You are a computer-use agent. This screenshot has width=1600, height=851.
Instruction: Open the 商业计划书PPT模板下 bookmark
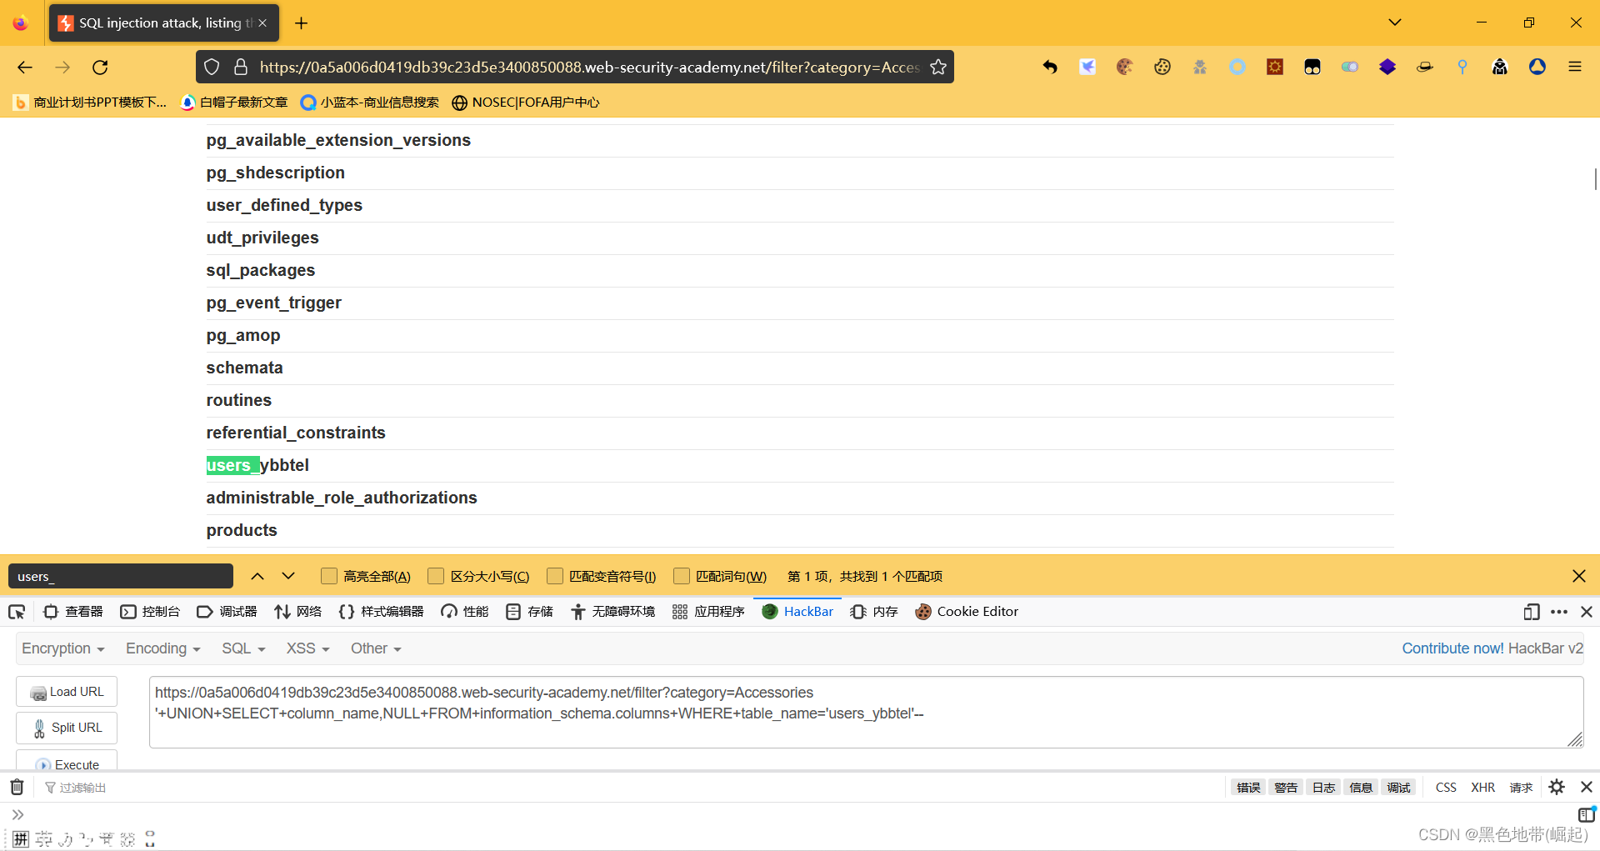(x=90, y=103)
